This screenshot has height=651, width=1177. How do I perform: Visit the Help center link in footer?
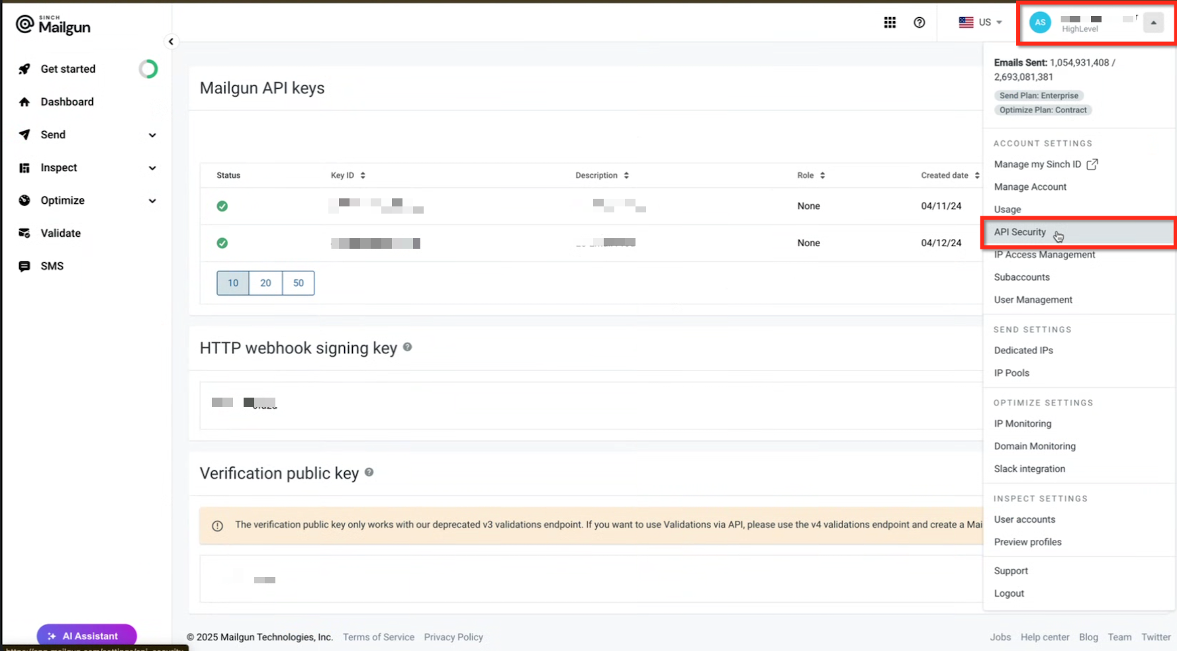pyautogui.click(x=1045, y=636)
